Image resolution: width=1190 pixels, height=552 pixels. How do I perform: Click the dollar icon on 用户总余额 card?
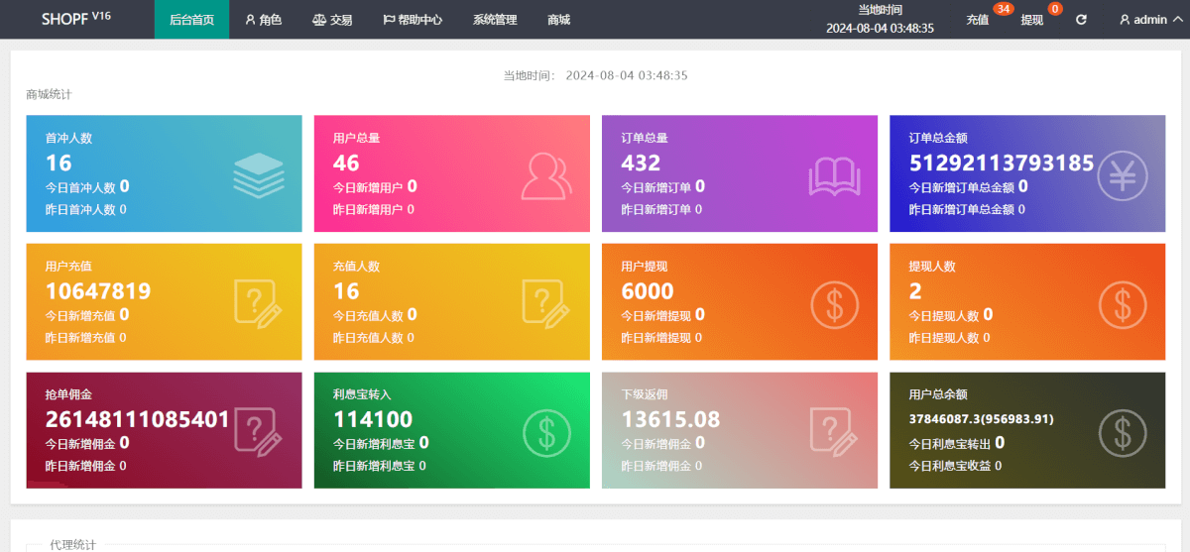point(1123,432)
